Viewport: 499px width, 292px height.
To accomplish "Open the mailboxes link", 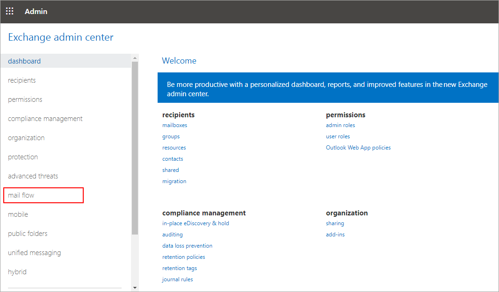I will (174, 125).
